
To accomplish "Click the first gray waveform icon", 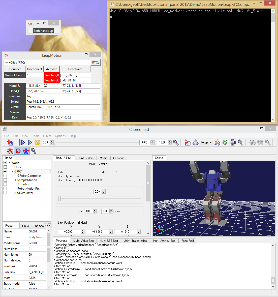I will click(x=253, y=142).
